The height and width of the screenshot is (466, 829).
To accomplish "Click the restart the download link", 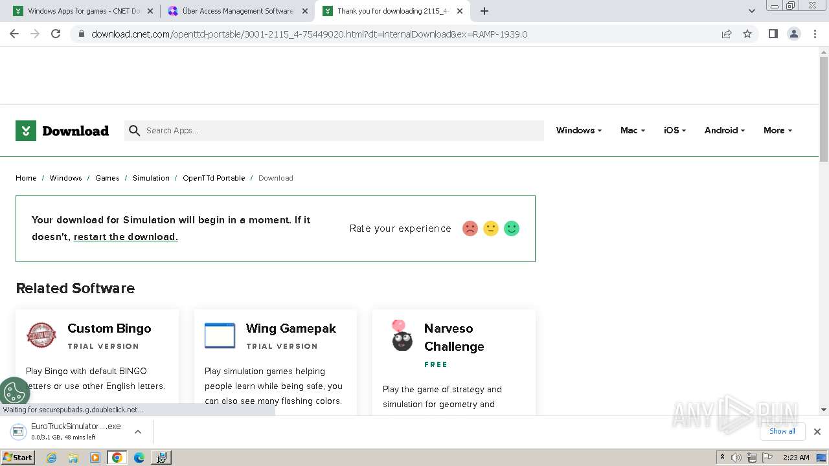I will click(126, 237).
